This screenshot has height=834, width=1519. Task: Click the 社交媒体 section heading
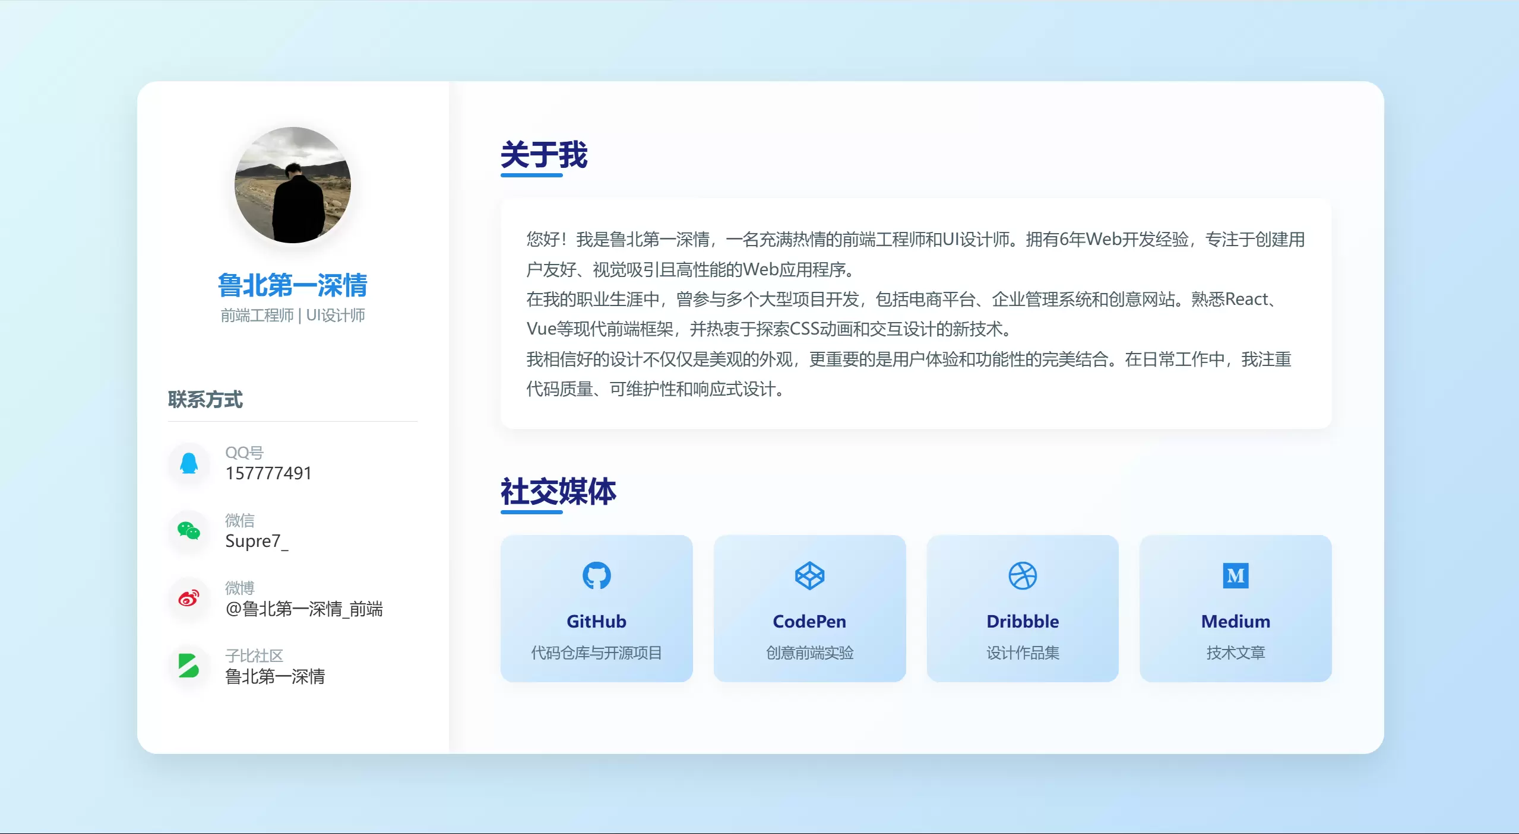tap(558, 492)
